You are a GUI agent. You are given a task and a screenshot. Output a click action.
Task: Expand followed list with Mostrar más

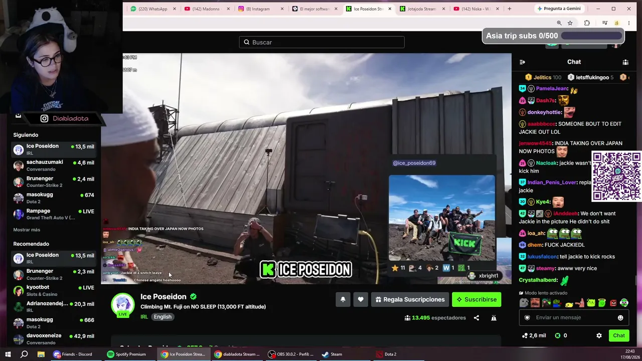(27, 230)
